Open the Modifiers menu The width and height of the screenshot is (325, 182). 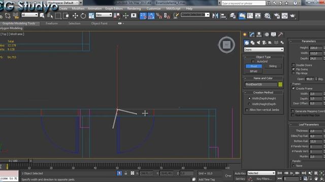(x=78, y=9)
